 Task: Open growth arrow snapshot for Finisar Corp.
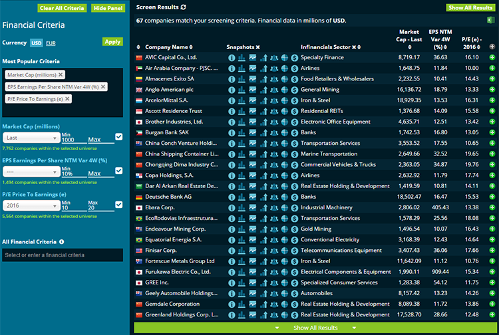click(x=263, y=251)
